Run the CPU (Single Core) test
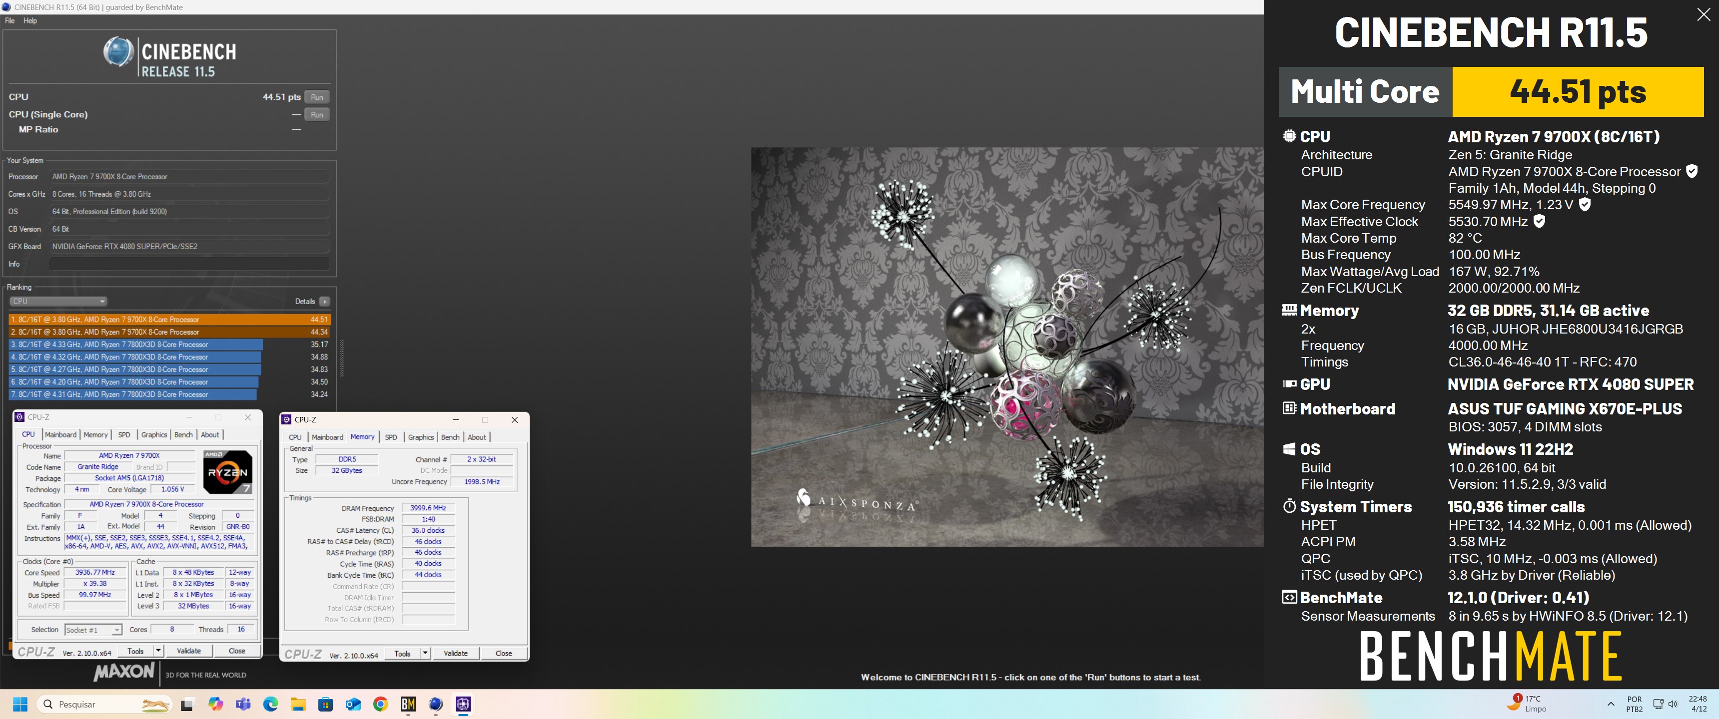The image size is (1719, 719). click(x=317, y=115)
